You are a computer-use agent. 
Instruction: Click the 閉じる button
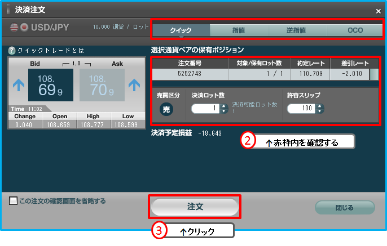[x=345, y=208]
